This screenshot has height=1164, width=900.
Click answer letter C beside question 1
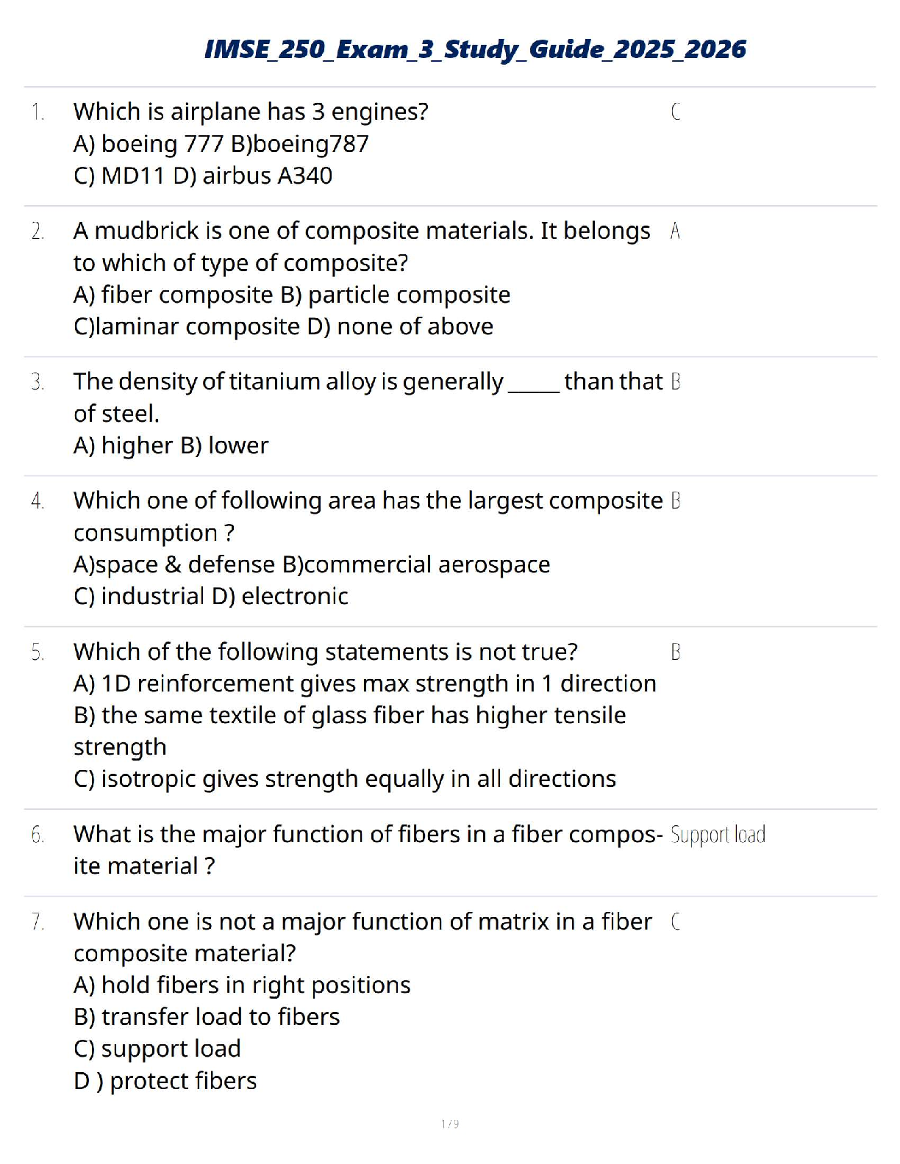676,112
